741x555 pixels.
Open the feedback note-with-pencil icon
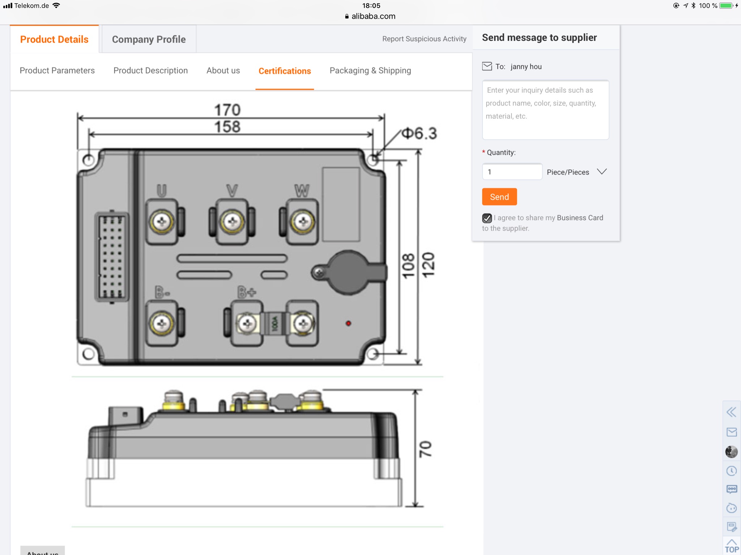click(731, 527)
